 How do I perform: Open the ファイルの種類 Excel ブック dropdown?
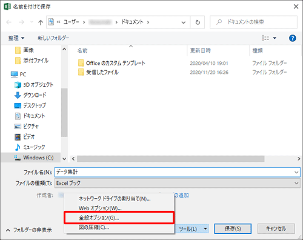tap(178, 183)
